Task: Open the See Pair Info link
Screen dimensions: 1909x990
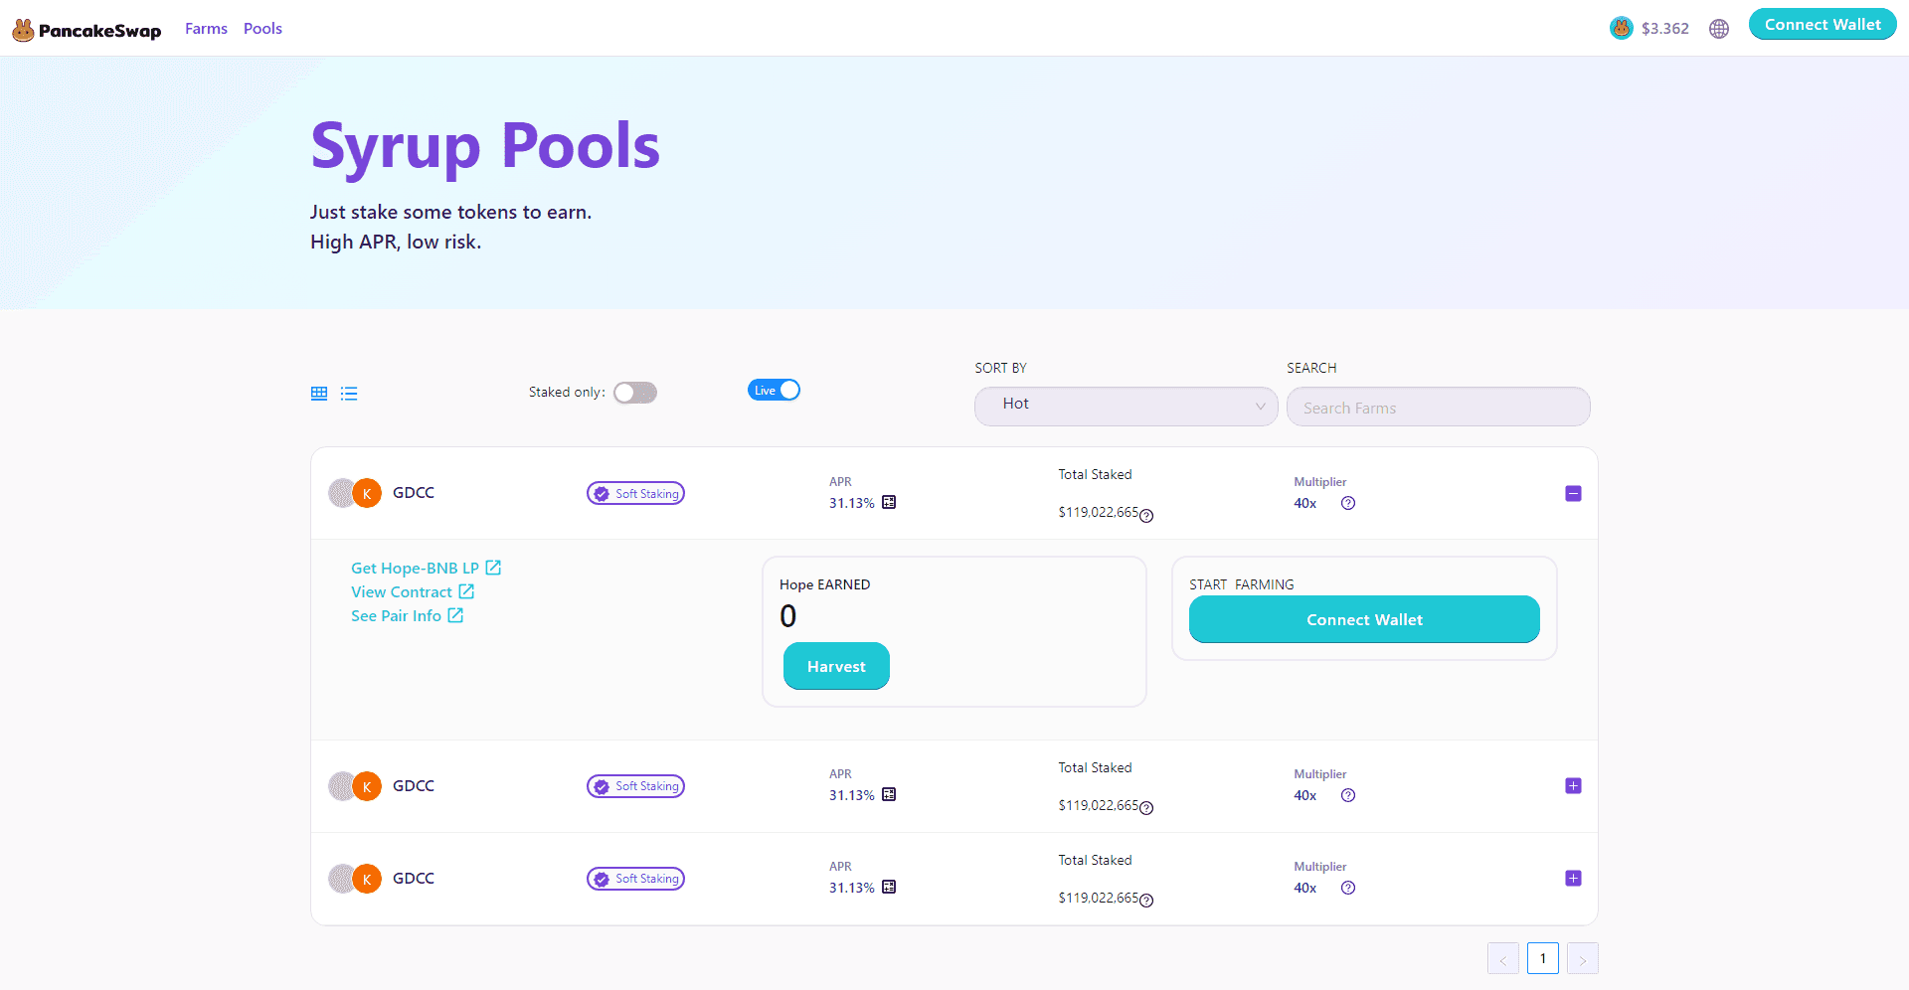Action: (407, 616)
